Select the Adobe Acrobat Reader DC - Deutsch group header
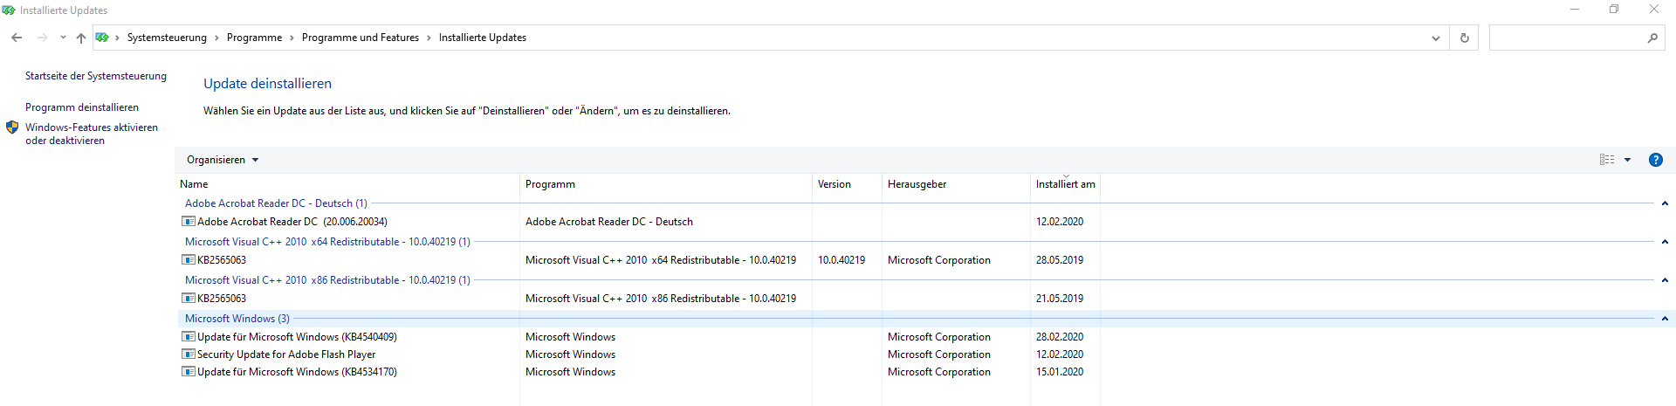The height and width of the screenshot is (406, 1676). point(276,203)
